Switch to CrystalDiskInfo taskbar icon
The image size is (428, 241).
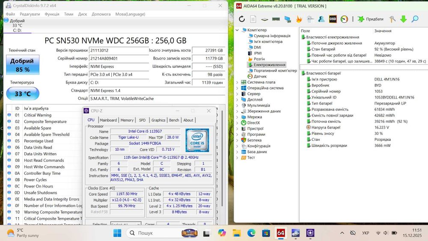click(295, 233)
